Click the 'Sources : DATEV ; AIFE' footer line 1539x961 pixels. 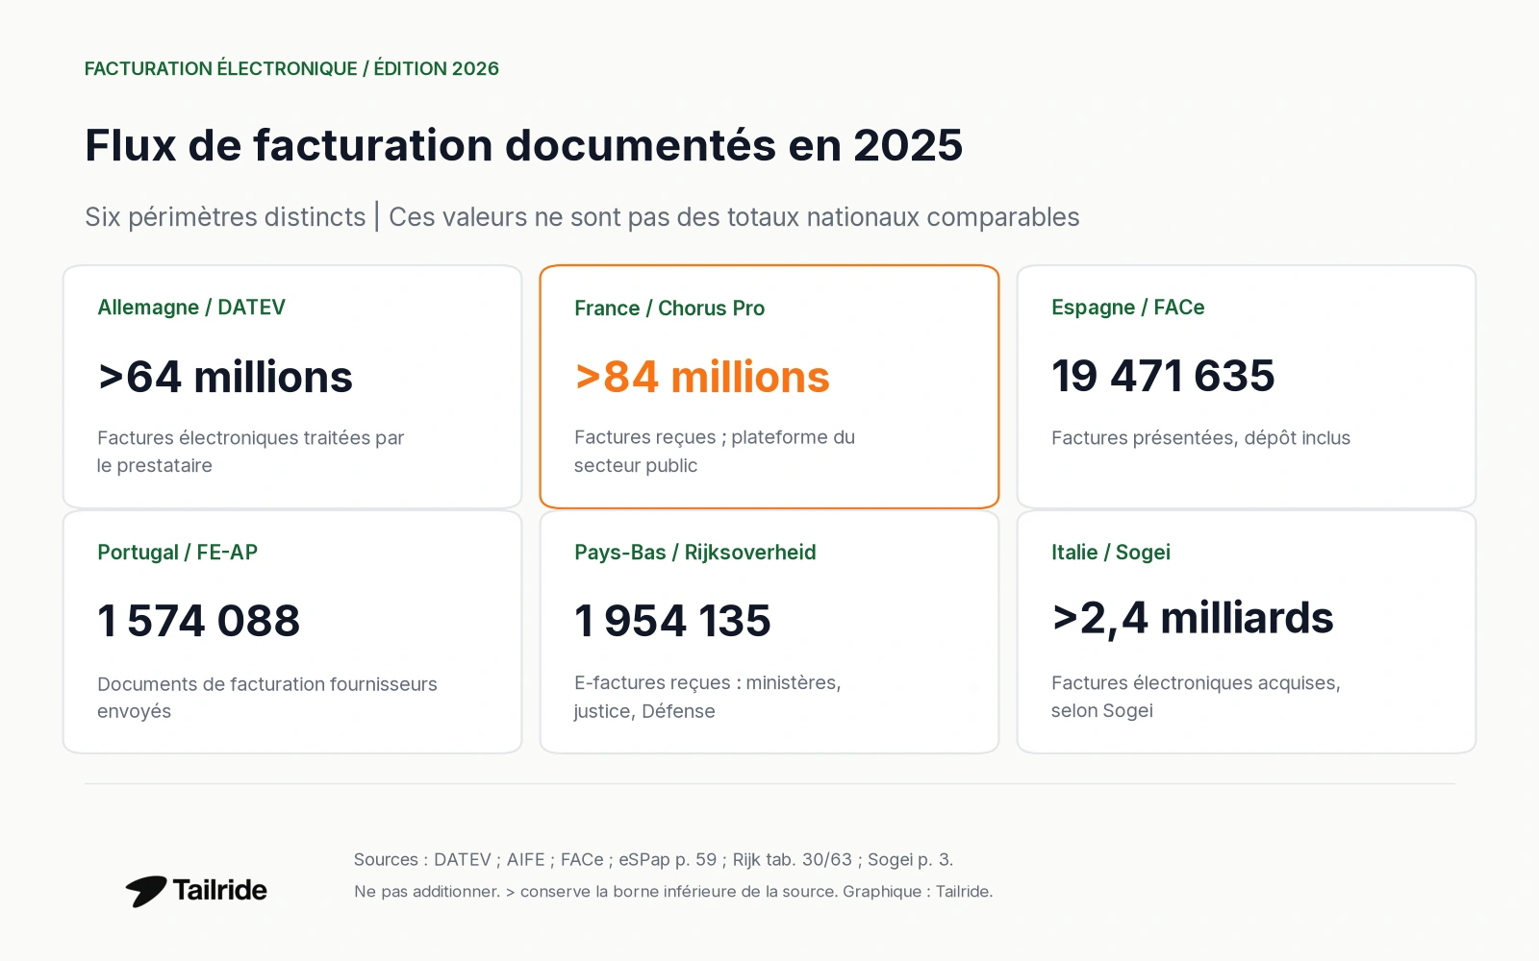(653, 860)
